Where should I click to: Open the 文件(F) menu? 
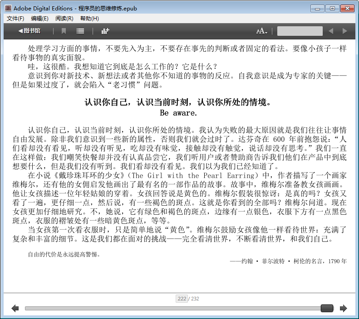[15, 19]
